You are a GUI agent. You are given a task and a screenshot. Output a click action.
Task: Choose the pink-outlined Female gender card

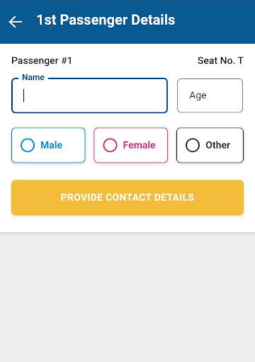131,145
